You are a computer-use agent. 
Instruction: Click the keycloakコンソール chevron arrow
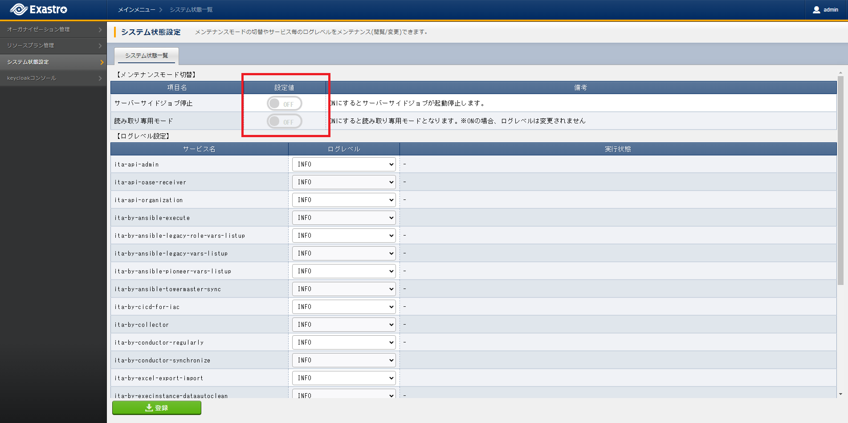[x=100, y=78]
